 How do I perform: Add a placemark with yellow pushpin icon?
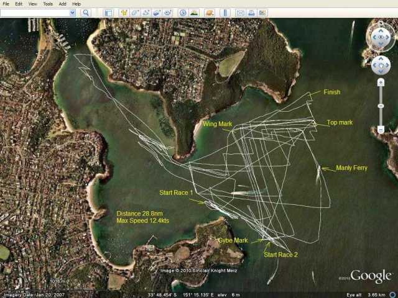pyautogui.click(x=124, y=12)
